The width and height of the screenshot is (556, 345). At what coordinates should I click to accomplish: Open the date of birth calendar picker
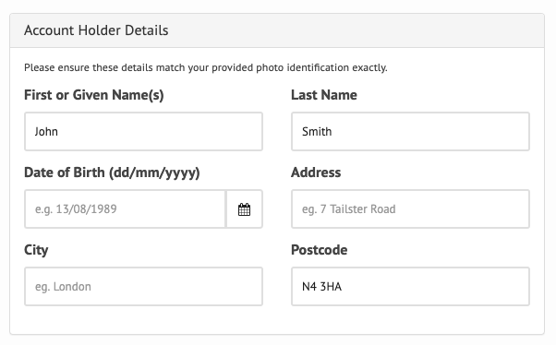(245, 209)
